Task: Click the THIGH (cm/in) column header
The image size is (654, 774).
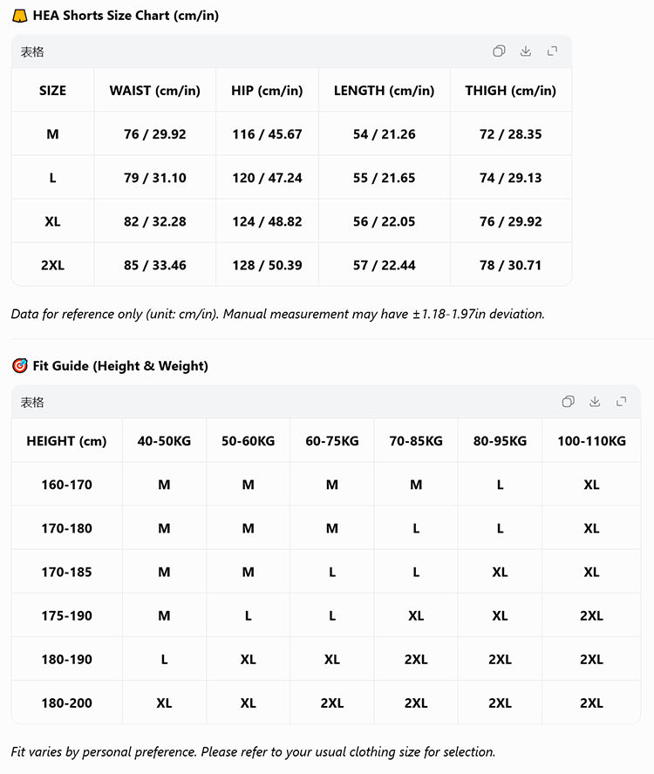Action: coord(510,91)
